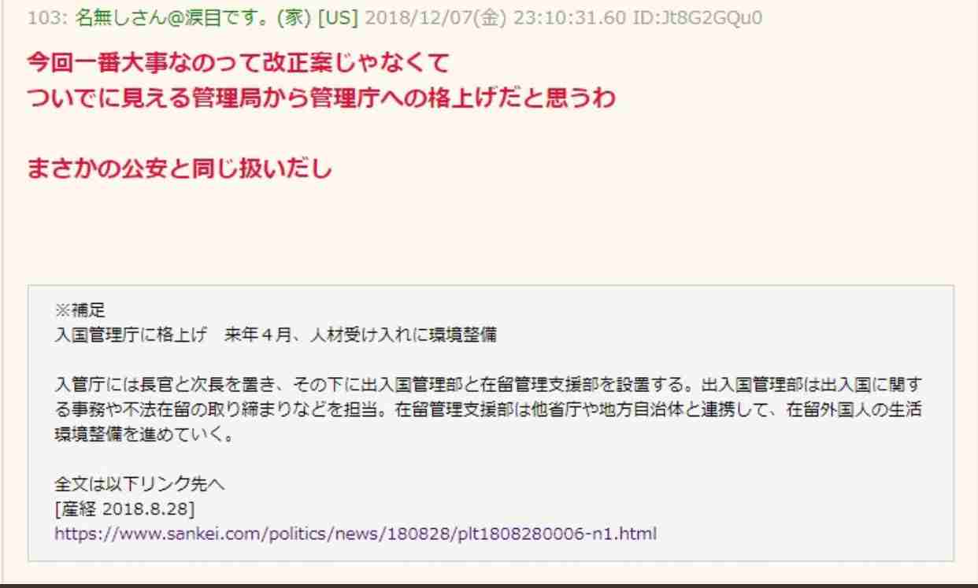Click the red line starting 今回一番大事なのって
This screenshot has width=978, height=588.
click(239, 61)
